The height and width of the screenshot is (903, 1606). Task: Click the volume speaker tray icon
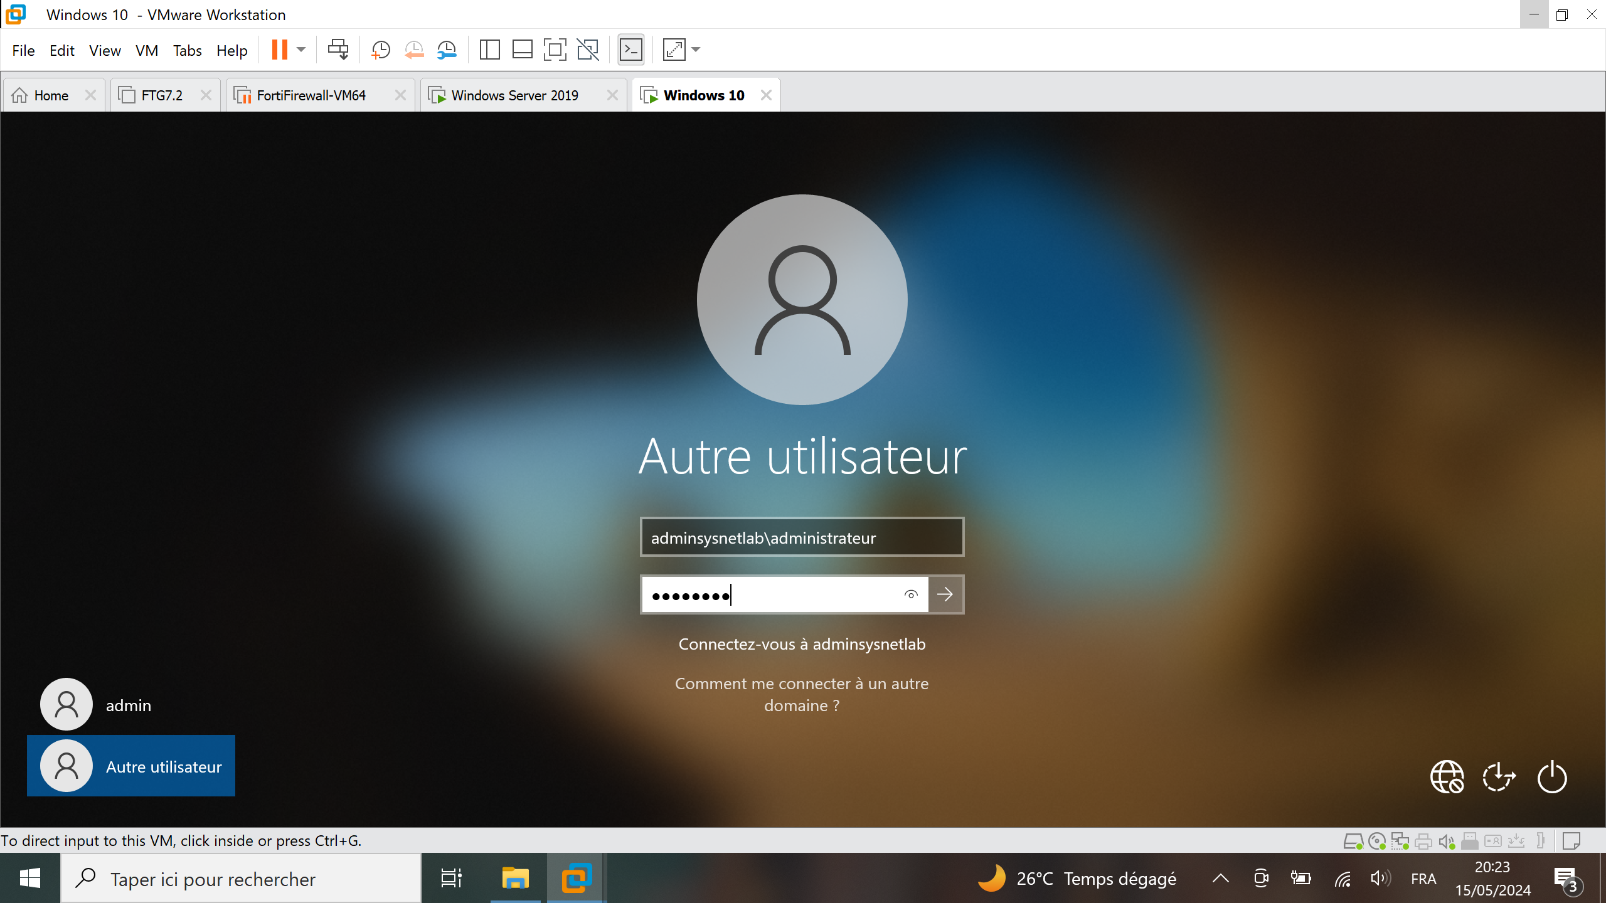click(1380, 879)
